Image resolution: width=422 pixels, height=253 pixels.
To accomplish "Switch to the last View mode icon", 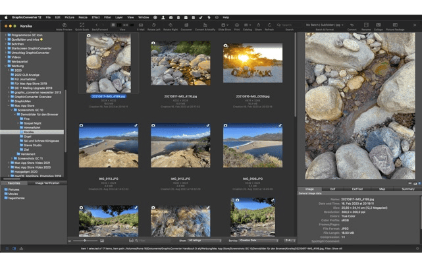I will 132,25.
